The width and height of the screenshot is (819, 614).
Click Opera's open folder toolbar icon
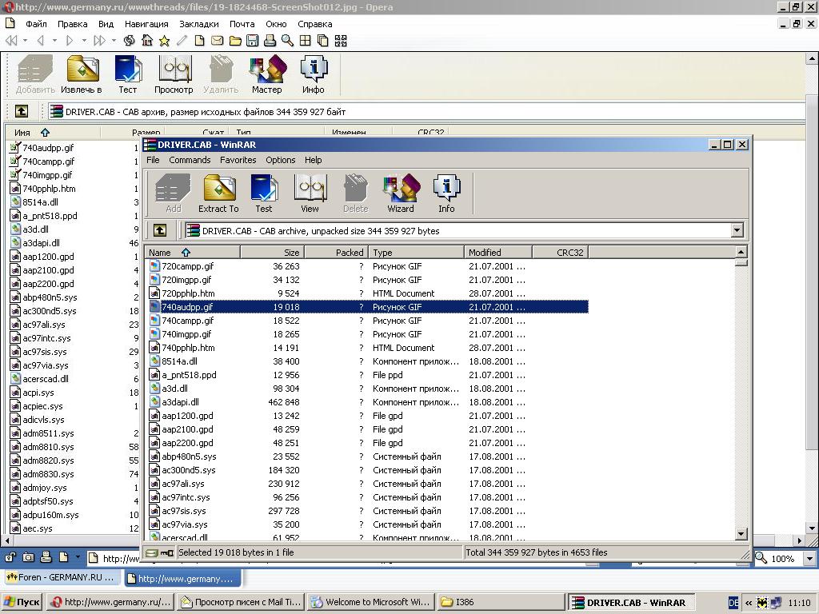click(235, 41)
